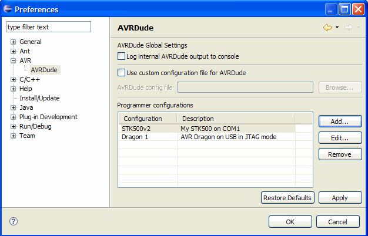Screen dimensions: 368x236
Task: Click the back navigation arrow icon
Action: pos(327,28)
